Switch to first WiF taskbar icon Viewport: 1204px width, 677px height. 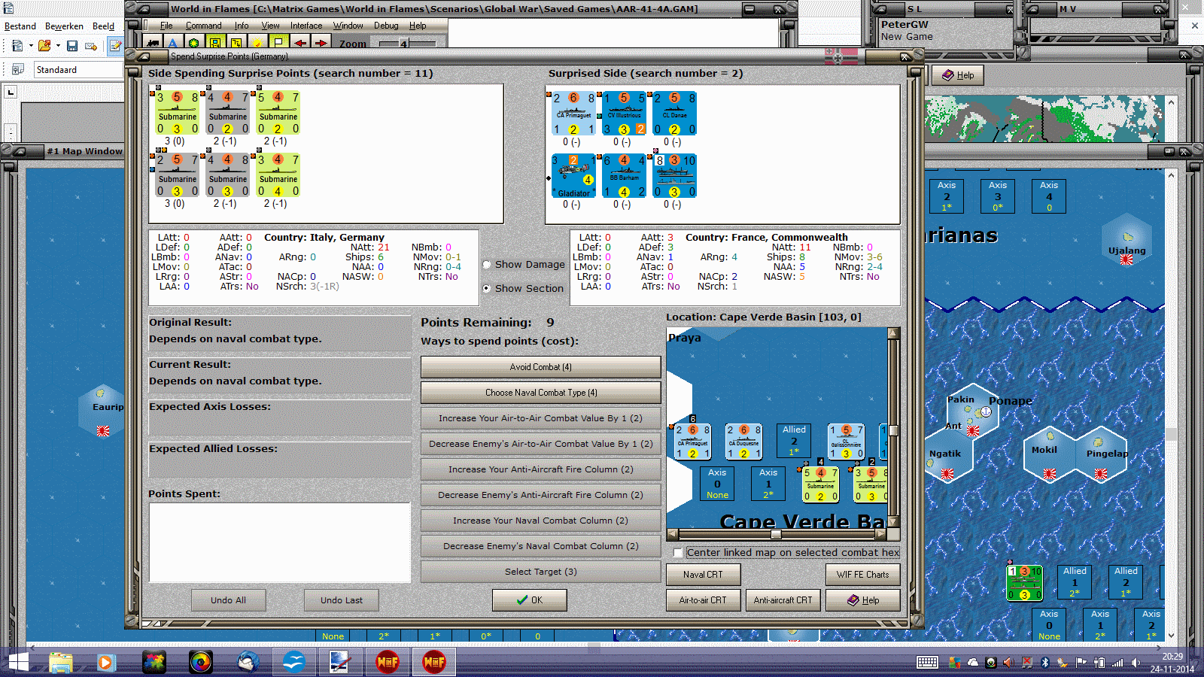click(x=387, y=662)
